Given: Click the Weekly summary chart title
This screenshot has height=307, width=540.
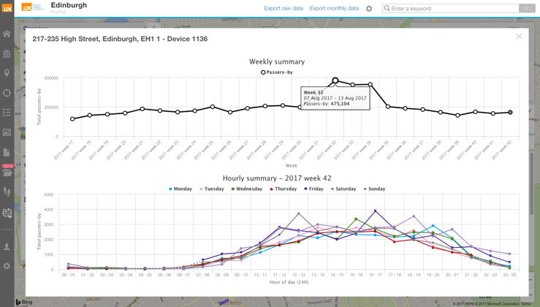Looking at the screenshot, I should coord(277,61).
